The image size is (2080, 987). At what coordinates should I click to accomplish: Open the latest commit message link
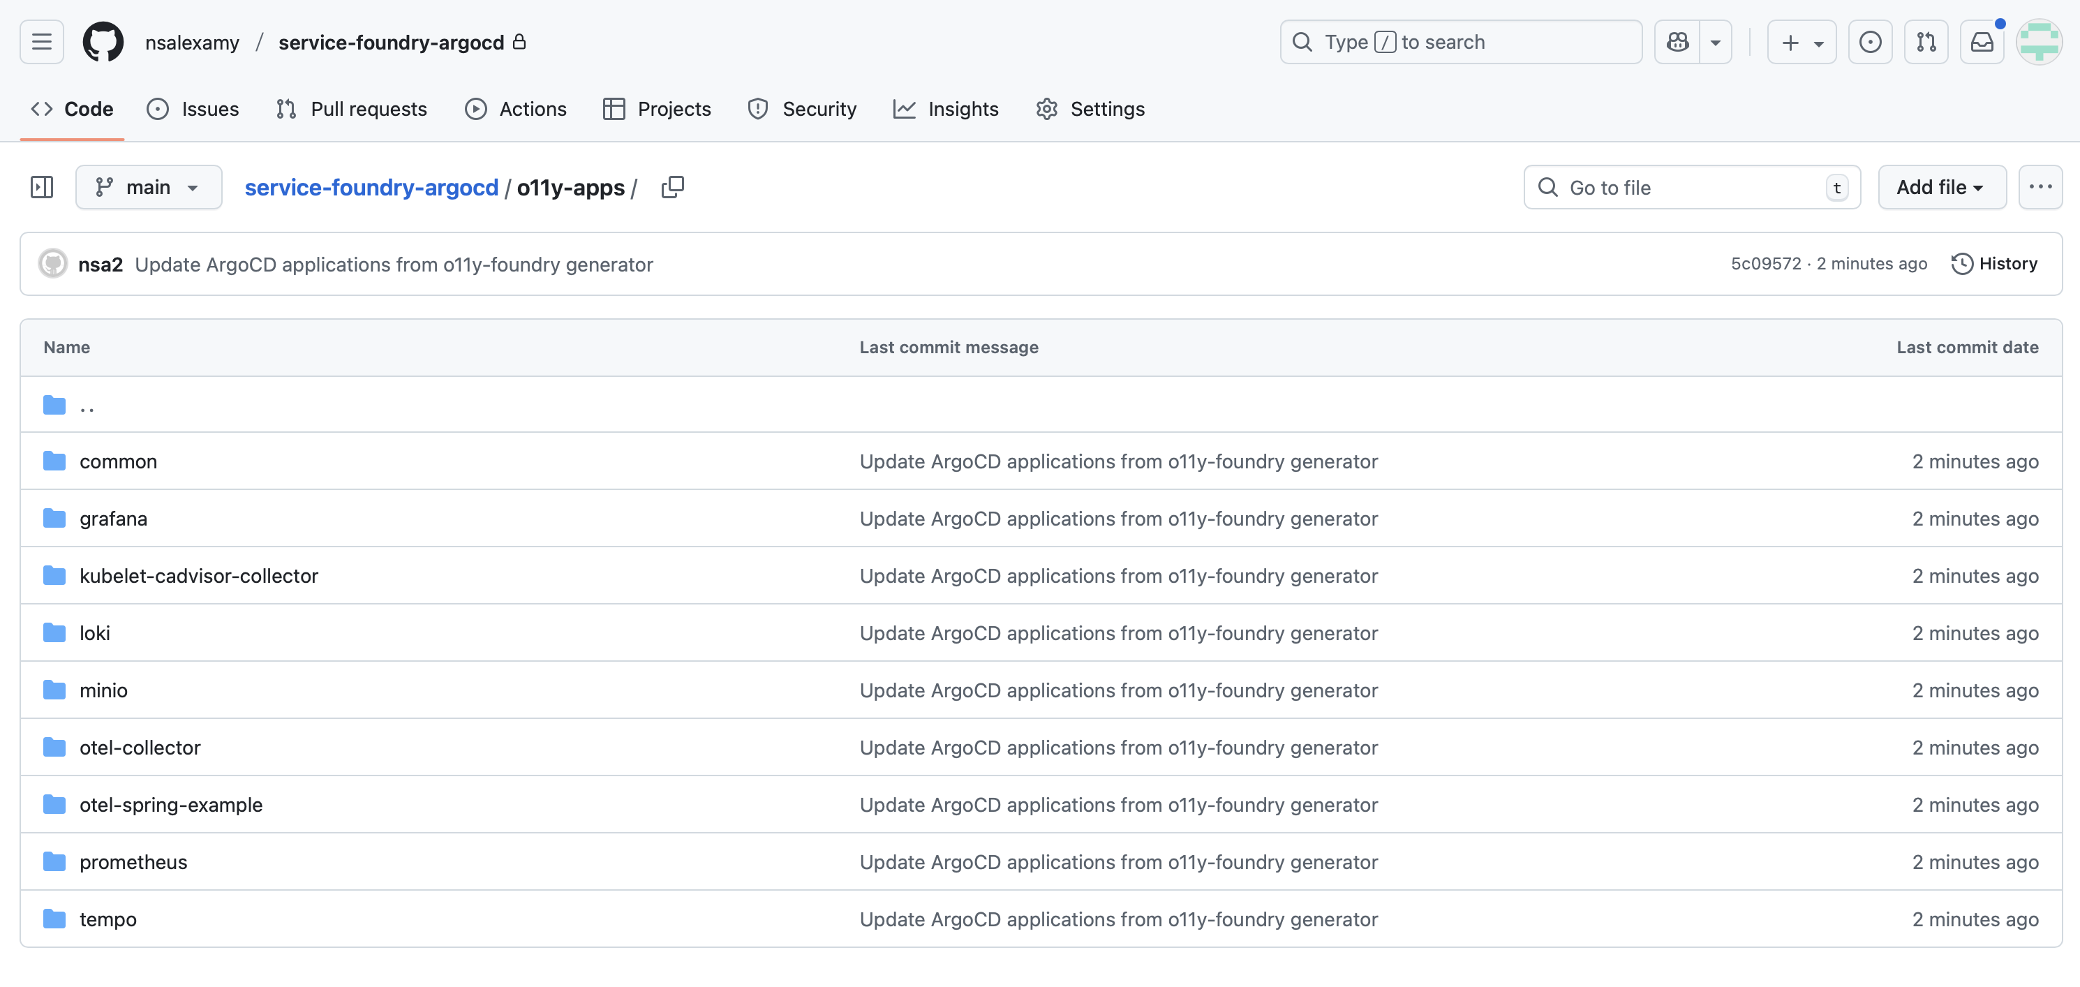pyautogui.click(x=394, y=265)
